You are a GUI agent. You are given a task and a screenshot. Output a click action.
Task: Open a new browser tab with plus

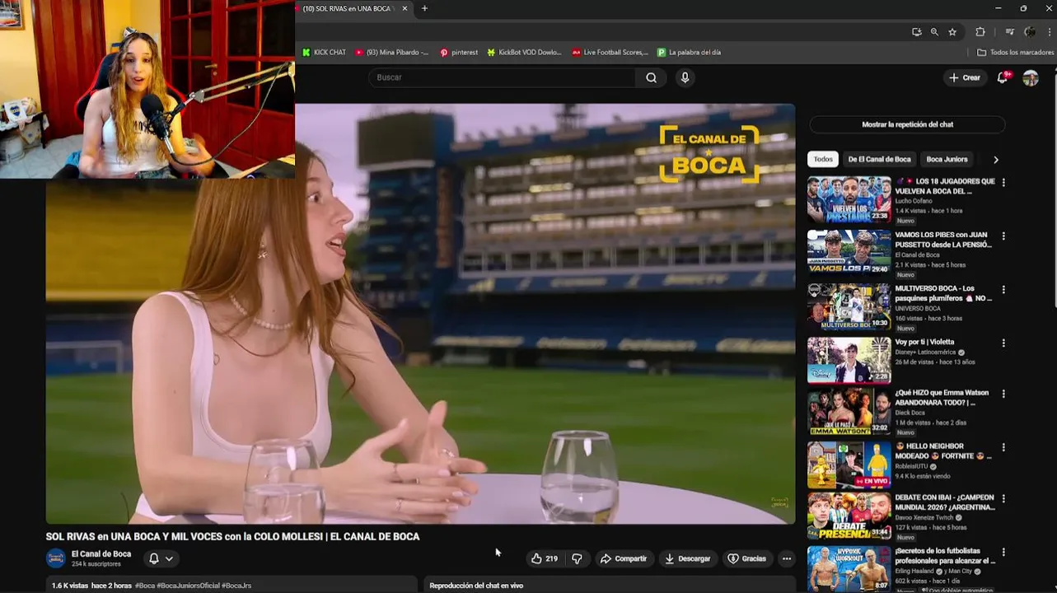pos(424,8)
